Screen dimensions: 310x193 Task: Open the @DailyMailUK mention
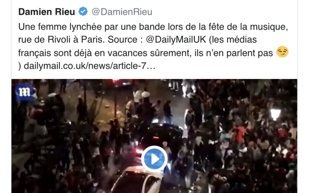(x=176, y=40)
